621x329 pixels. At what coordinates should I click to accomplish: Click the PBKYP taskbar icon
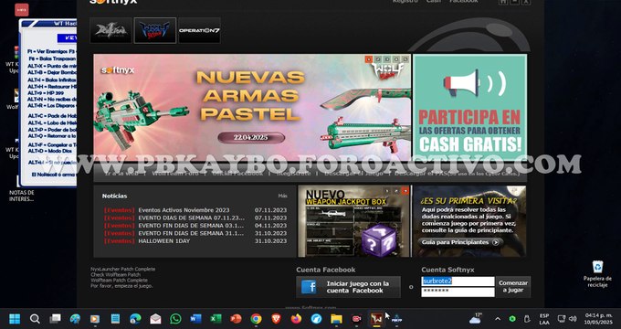point(396,319)
